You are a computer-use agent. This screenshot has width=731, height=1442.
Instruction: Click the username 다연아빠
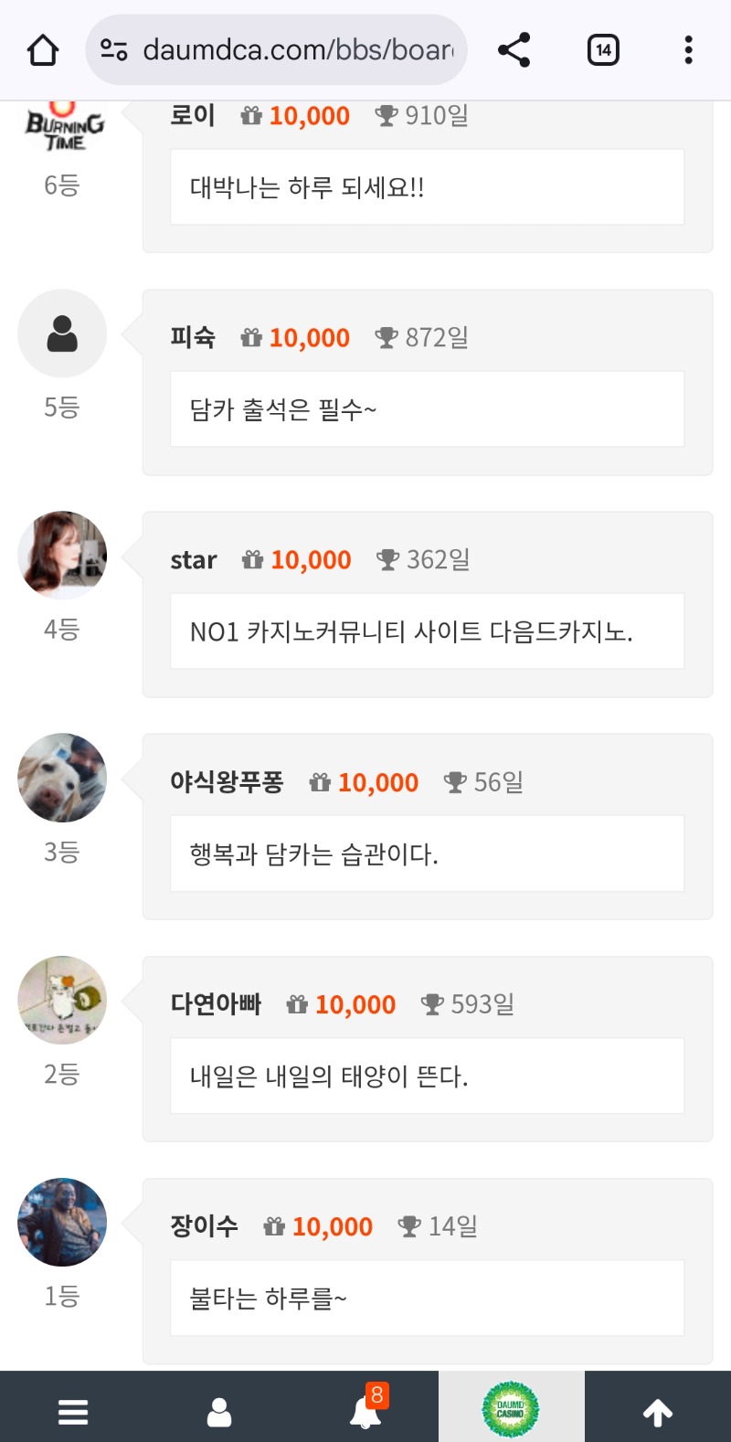216,1004
